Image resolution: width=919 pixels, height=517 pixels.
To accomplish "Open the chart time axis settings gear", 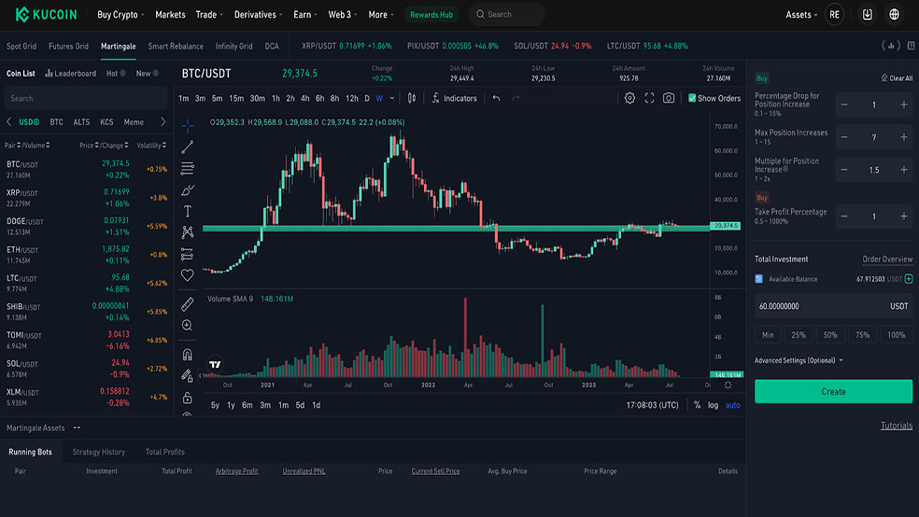I will click(728, 385).
